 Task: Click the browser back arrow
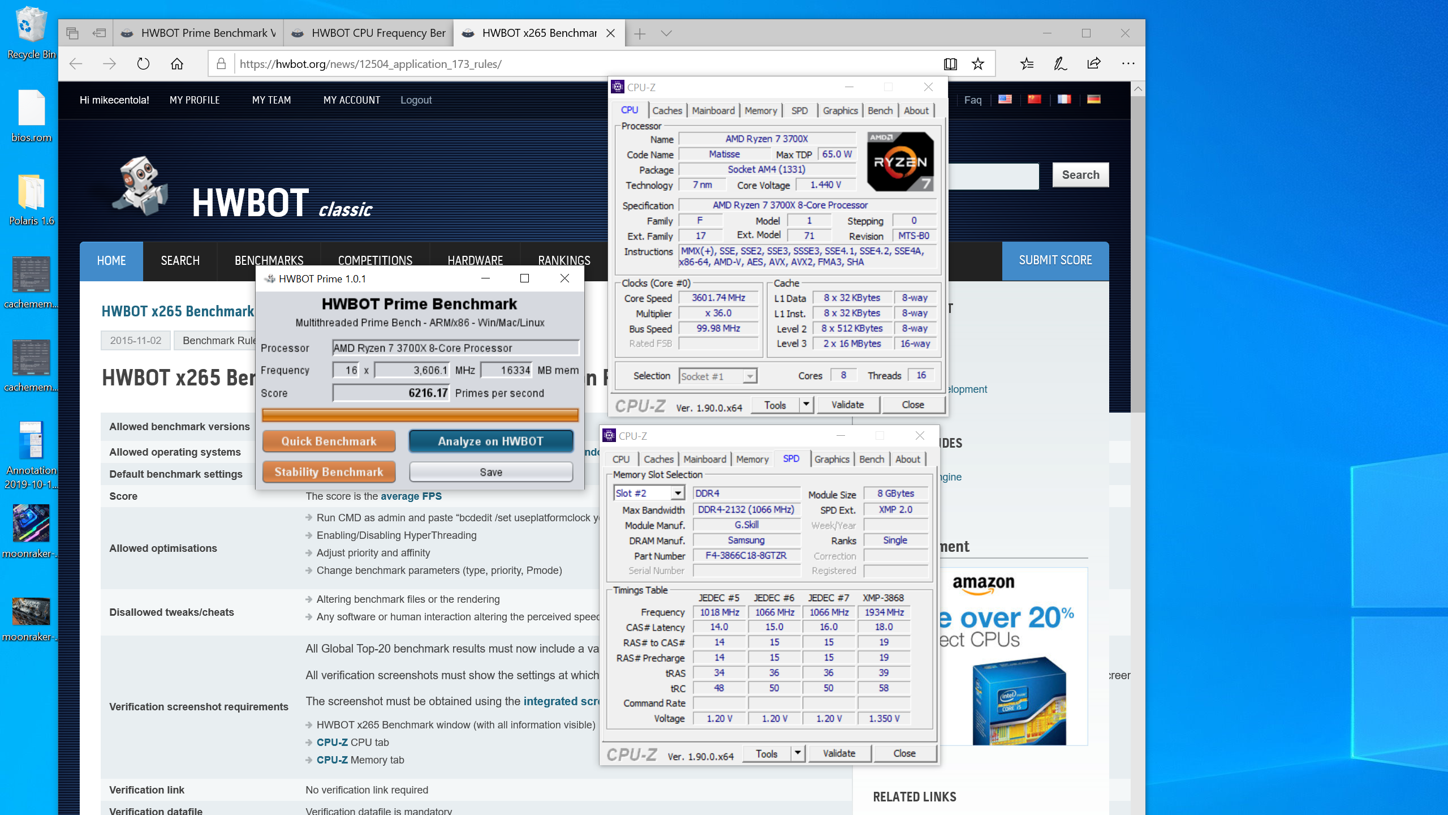coord(76,64)
